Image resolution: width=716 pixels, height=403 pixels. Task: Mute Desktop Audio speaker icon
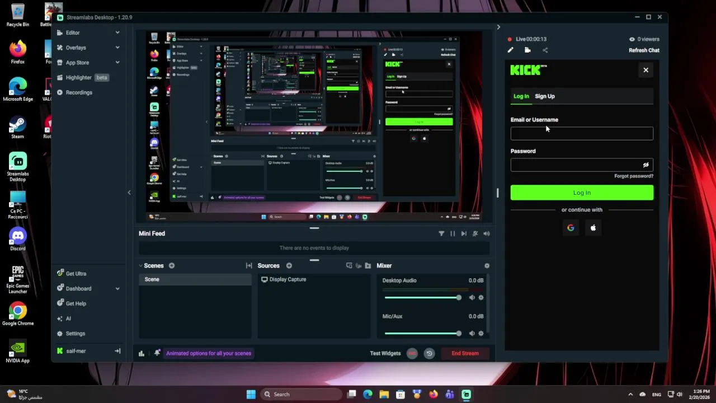[472, 298]
